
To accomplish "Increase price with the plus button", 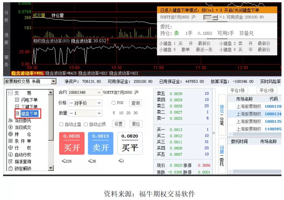I will click(99, 103).
